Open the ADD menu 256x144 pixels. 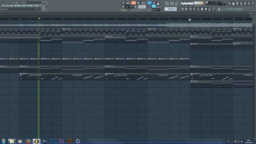click(x=12, y=6)
